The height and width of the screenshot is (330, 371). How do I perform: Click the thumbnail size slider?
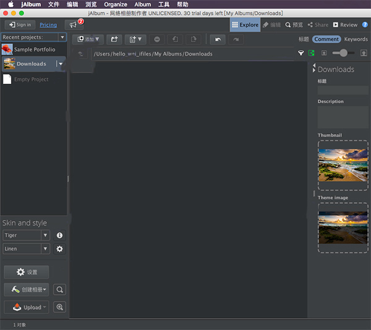tap(343, 53)
